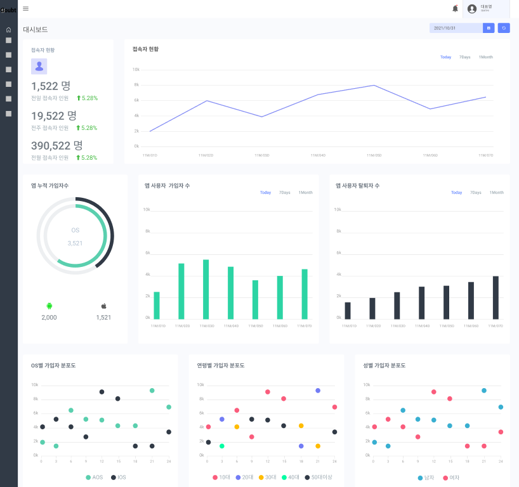Click the green Android icon above 2,000
The width and height of the screenshot is (519, 487).
(x=49, y=306)
